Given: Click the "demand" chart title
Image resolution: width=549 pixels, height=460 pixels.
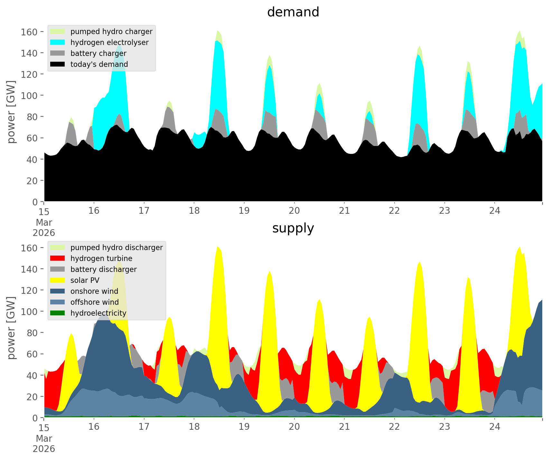Looking at the screenshot, I should click(x=293, y=12).
